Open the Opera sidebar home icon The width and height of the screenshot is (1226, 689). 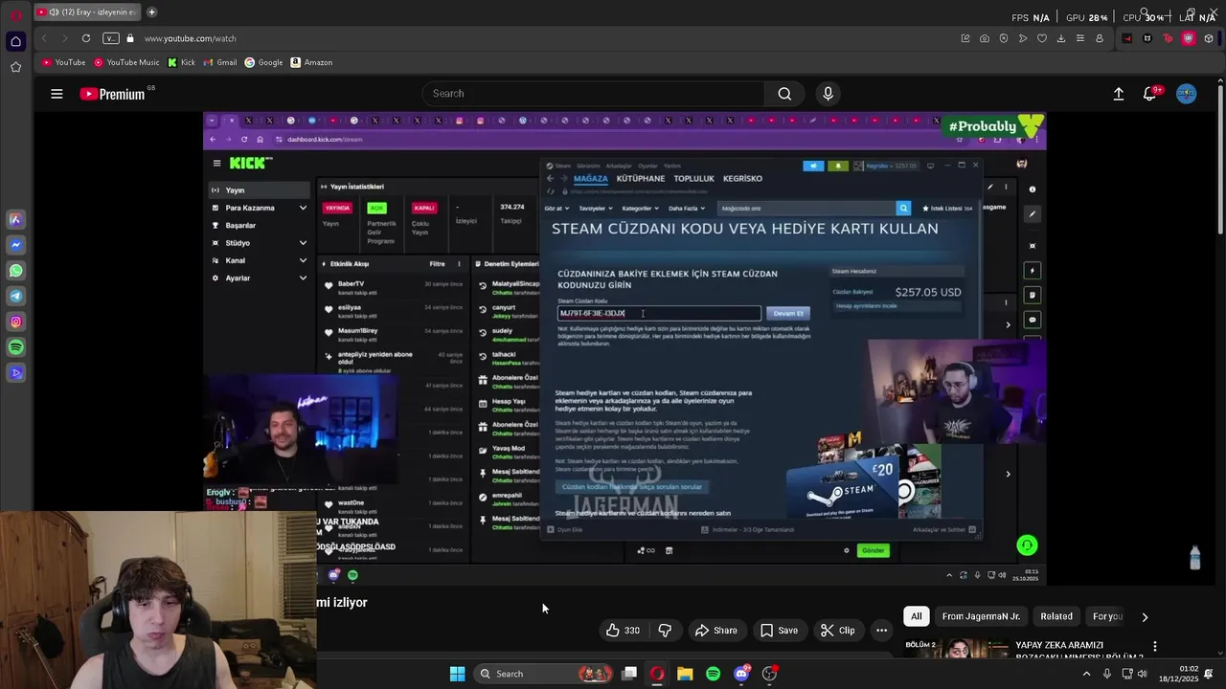point(15,41)
